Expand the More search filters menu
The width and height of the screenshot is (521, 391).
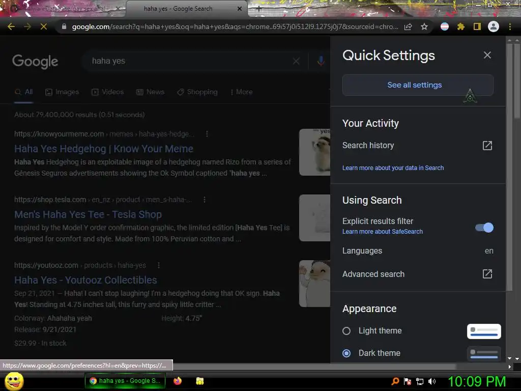point(242,92)
